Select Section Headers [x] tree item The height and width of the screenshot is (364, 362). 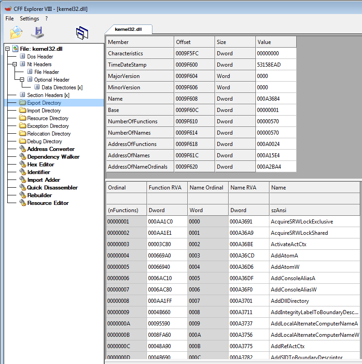pyautogui.click(x=48, y=95)
